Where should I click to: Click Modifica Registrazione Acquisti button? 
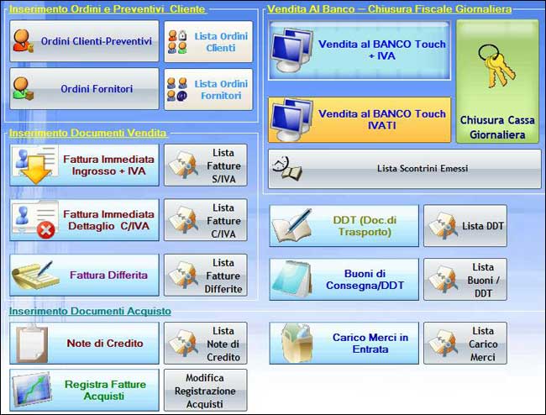[206, 391]
